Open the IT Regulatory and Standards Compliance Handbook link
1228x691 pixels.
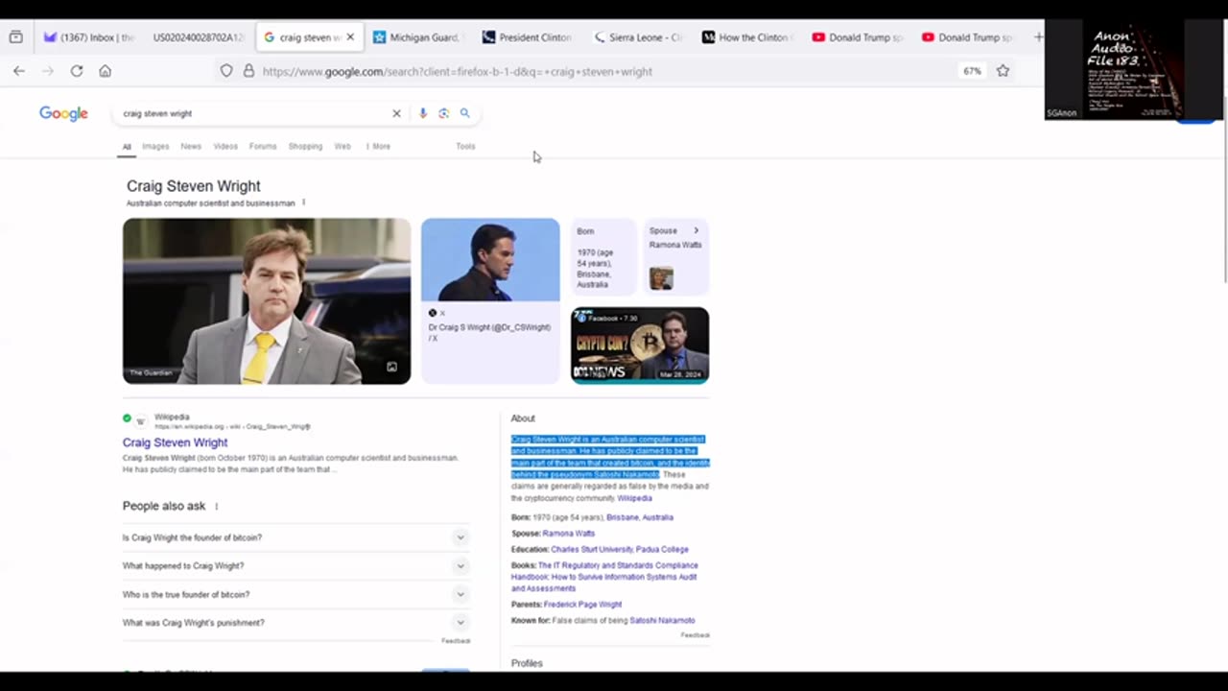(604, 577)
